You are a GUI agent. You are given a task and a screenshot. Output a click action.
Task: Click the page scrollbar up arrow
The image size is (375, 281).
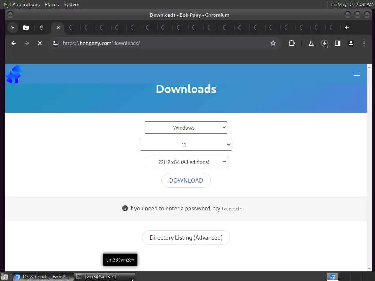(x=369, y=67)
